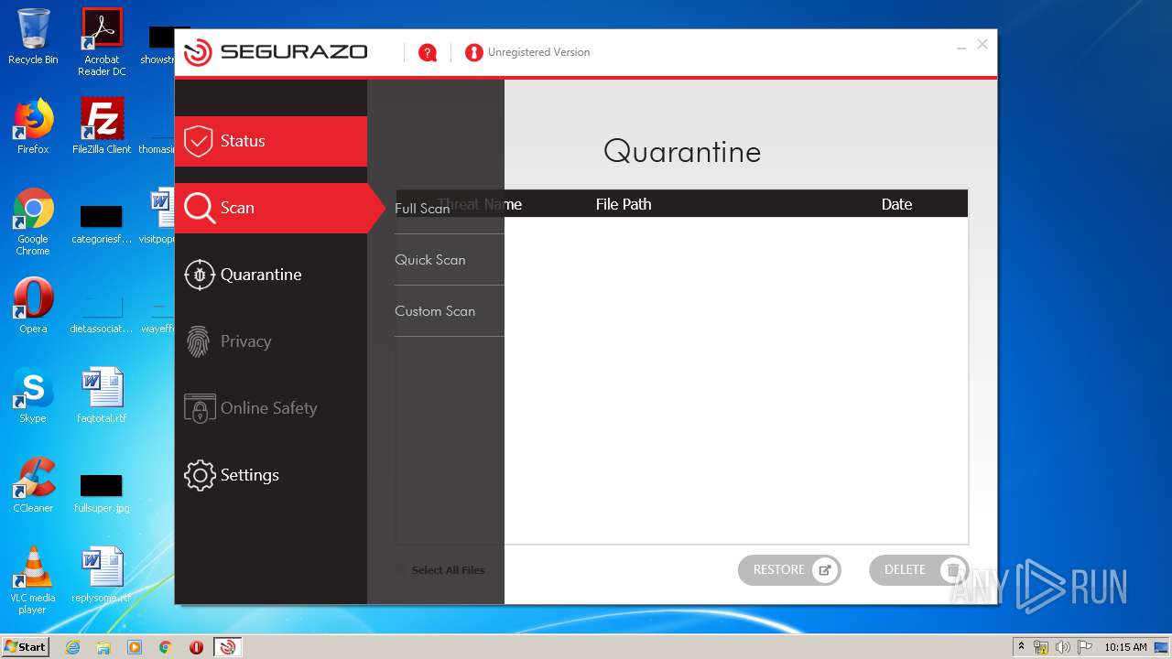Open Chrome from the taskbar
Viewport: 1172px width, 659px height.
coord(166,647)
